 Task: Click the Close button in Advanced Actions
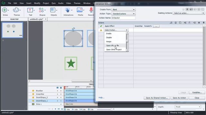tap(197, 98)
